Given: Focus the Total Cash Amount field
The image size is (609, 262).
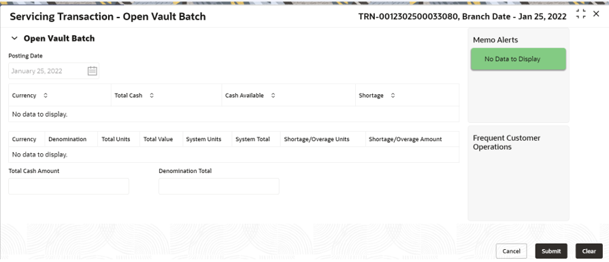Looking at the screenshot, I should click(x=69, y=187).
